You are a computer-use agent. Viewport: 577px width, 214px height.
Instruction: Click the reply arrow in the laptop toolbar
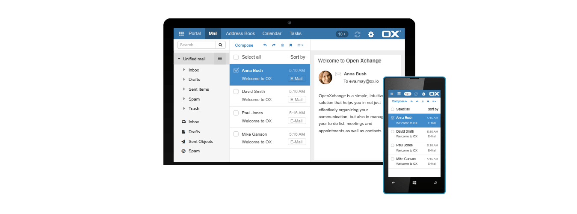[x=265, y=45]
